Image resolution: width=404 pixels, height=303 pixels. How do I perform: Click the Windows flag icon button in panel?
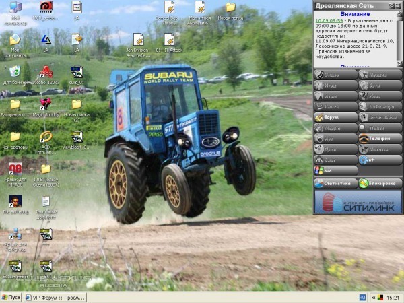[335, 170]
